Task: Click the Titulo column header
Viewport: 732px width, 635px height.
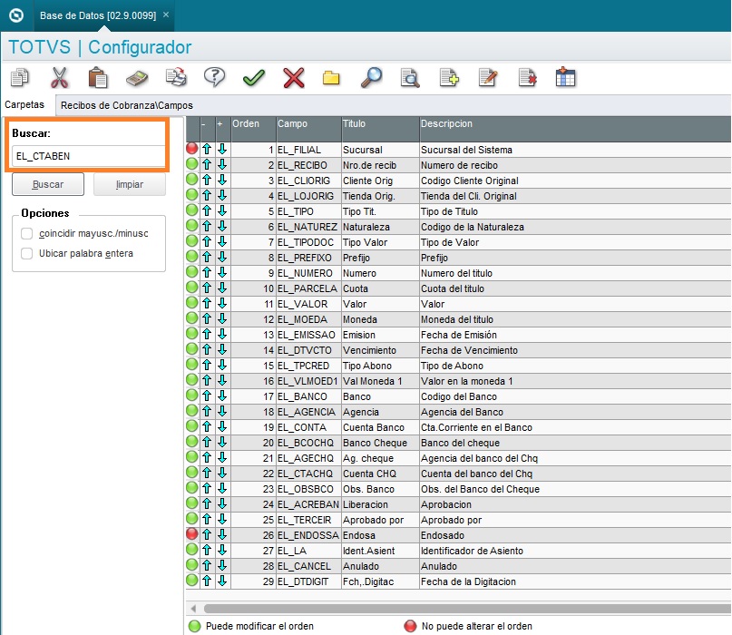Action: click(x=380, y=129)
